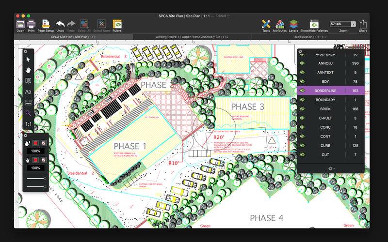Select the magnifier zoom tool
Screen dimensions: 388x242
pos(28,113)
